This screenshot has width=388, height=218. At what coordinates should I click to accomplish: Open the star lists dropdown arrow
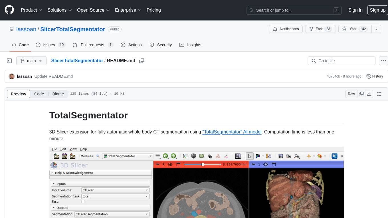pos(376,29)
